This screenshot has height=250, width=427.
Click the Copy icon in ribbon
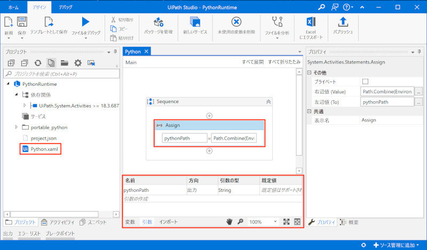[x=114, y=29]
